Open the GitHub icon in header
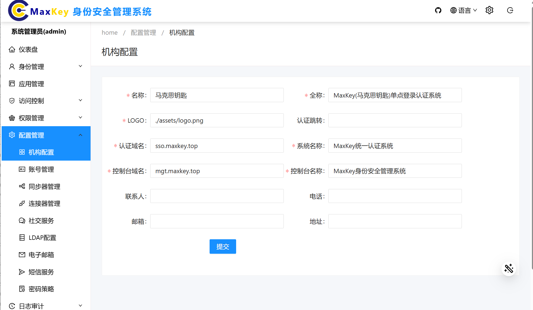The width and height of the screenshot is (533, 310). [438, 10]
